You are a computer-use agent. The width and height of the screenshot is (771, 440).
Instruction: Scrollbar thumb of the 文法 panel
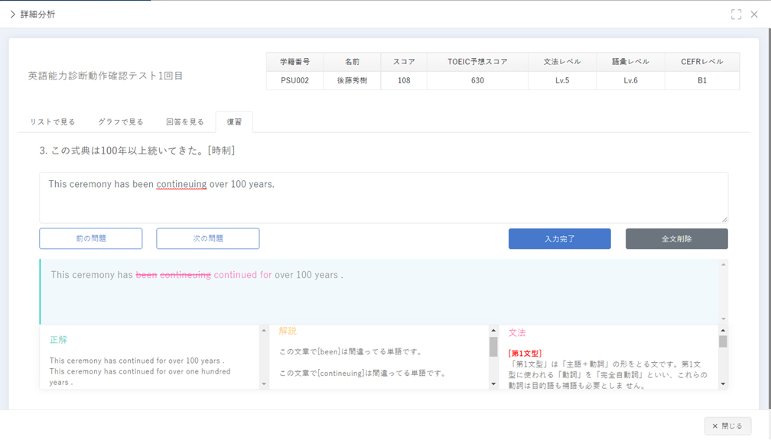click(723, 341)
